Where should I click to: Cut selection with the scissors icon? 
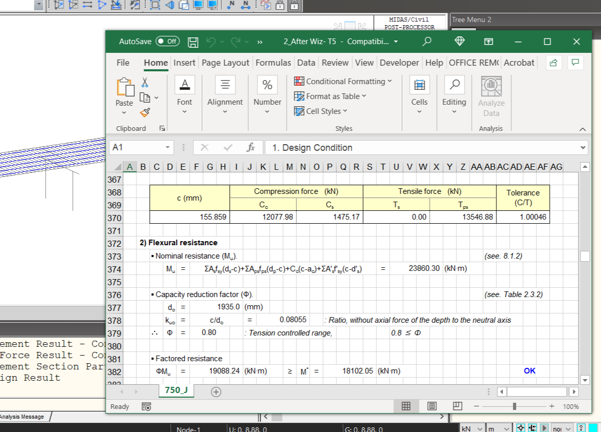point(145,82)
